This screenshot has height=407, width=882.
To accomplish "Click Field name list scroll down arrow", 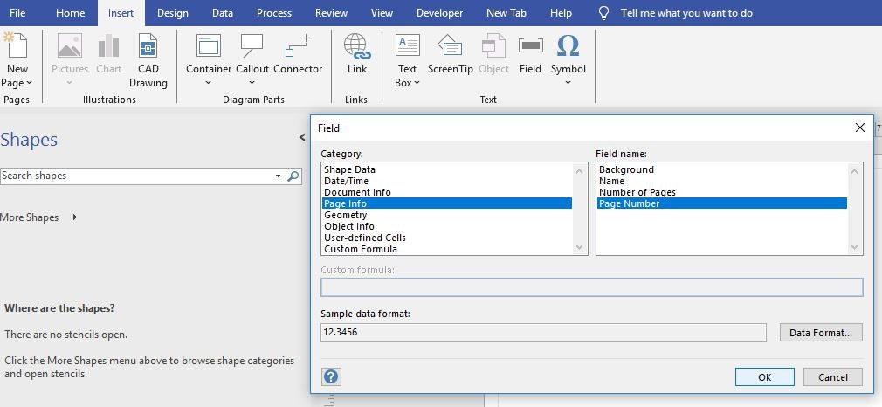I will 855,247.
